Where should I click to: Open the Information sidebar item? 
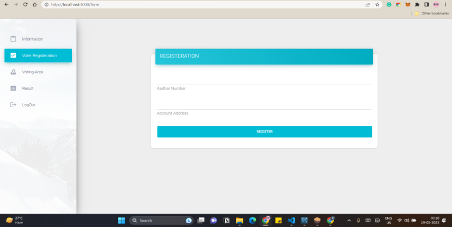pos(38,39)
